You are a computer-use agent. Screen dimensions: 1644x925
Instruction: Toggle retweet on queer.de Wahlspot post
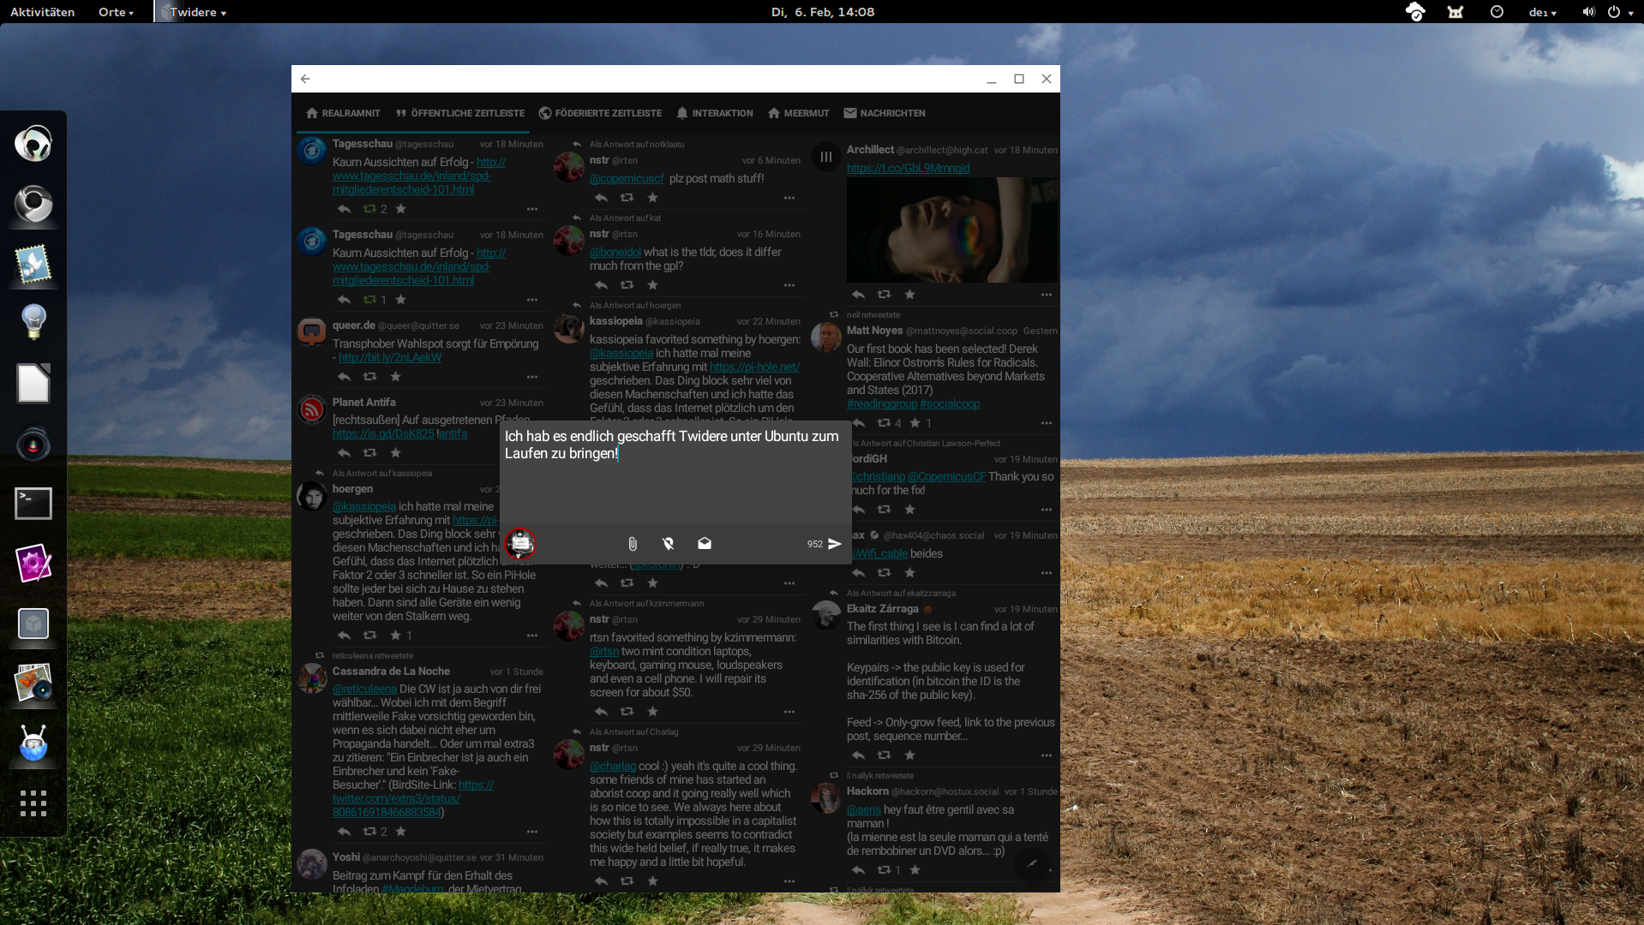[x=369, y=377]
